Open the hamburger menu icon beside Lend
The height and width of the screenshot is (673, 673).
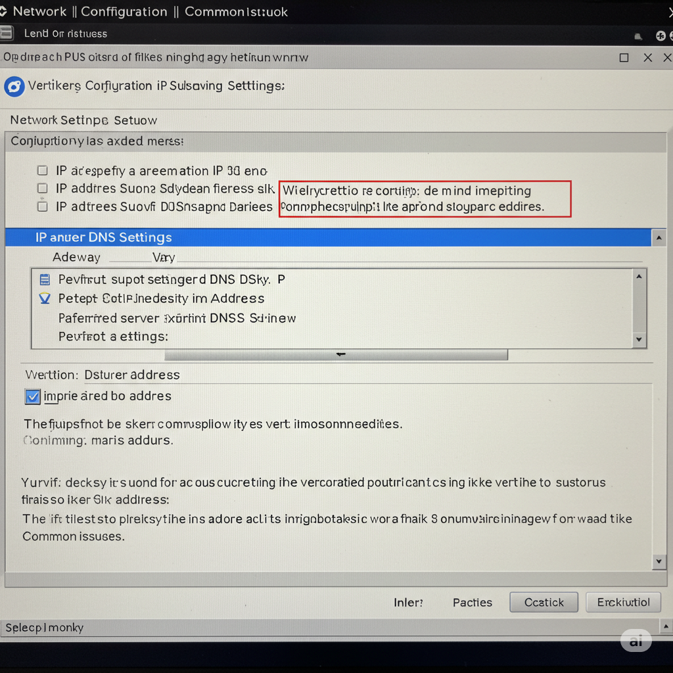pyautogui.click(x=6, y=33)
